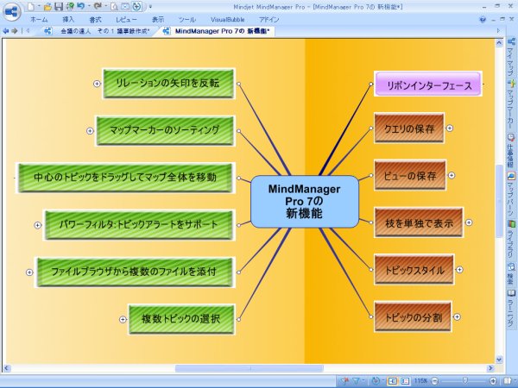Select 中心のトピックをドラッグしてマップ全体を移動 topic

(125, 178)
